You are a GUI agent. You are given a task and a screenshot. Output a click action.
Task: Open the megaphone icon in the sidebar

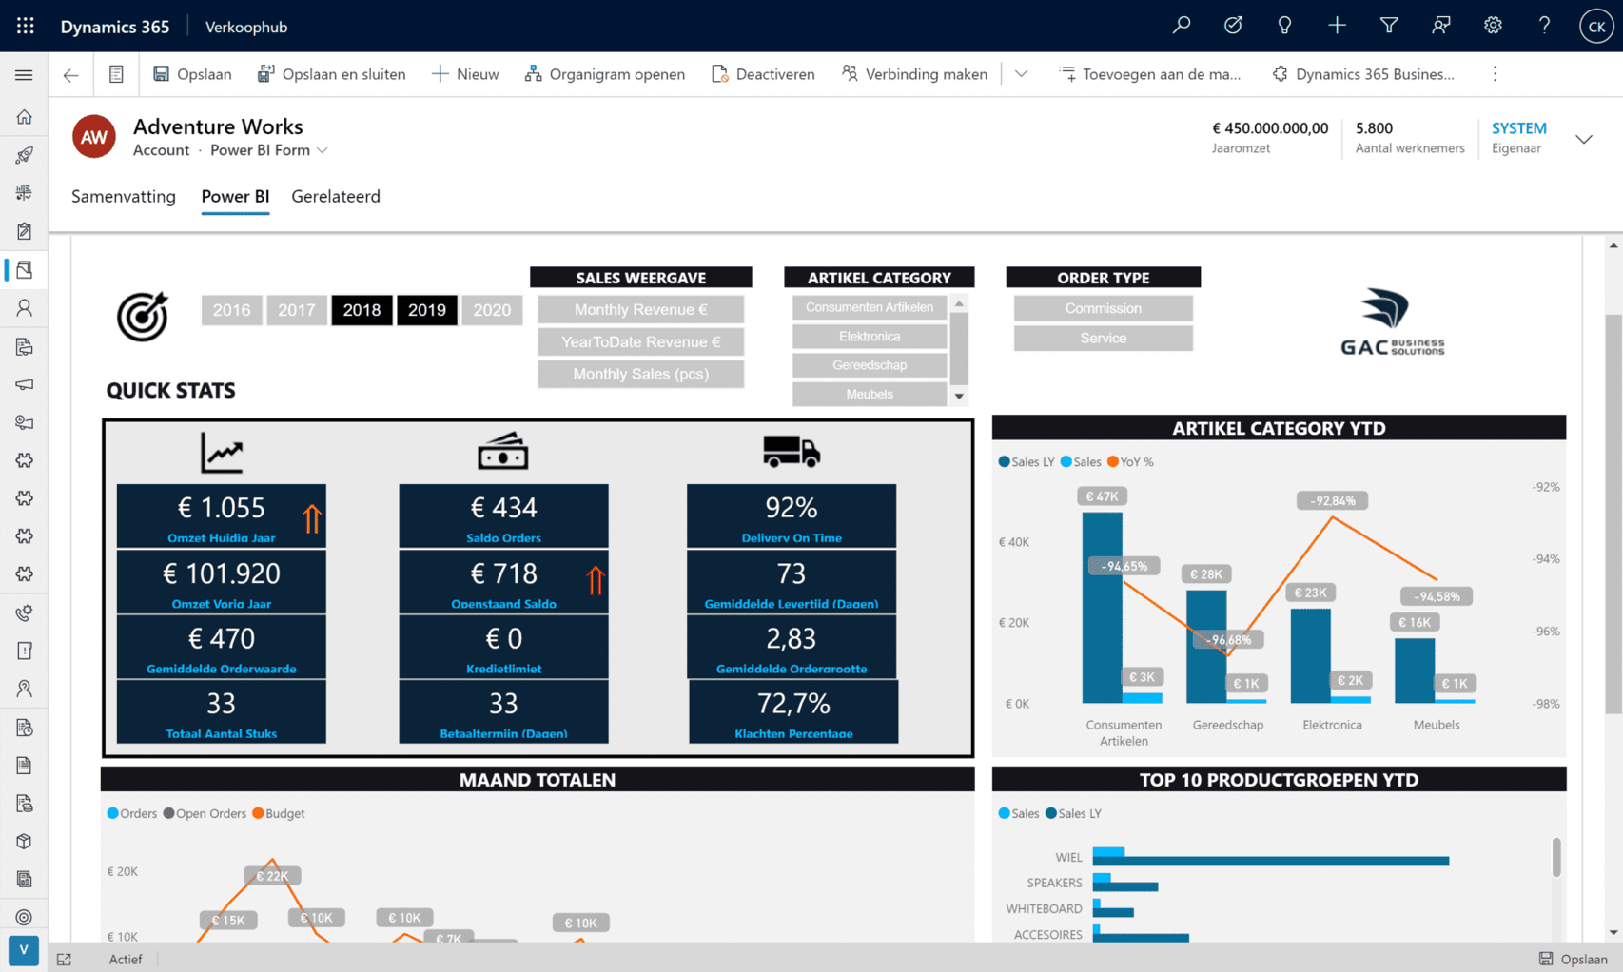coord(24,384)
